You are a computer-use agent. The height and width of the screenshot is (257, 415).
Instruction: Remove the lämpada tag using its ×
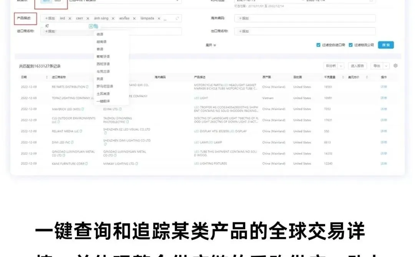[159, 18]
